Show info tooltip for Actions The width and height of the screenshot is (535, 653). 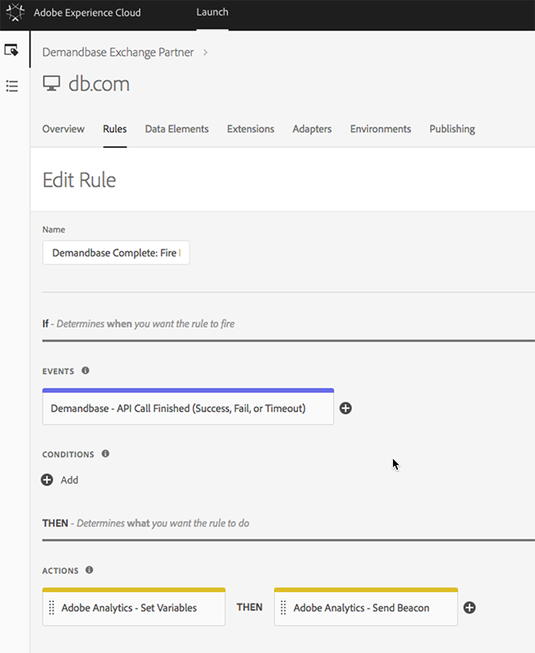point(89,570)
